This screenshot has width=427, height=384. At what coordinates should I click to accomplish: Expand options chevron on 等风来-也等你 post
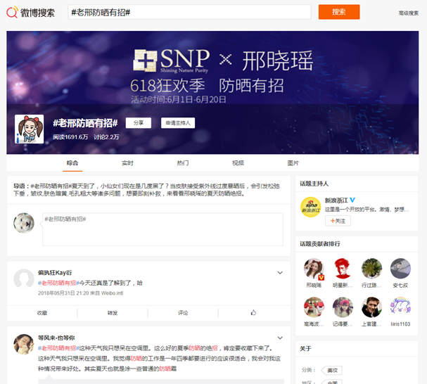280,338
